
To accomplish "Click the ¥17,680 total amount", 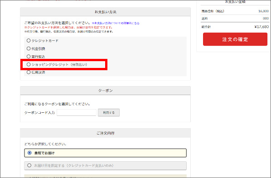I will click(x=261, y=27).
